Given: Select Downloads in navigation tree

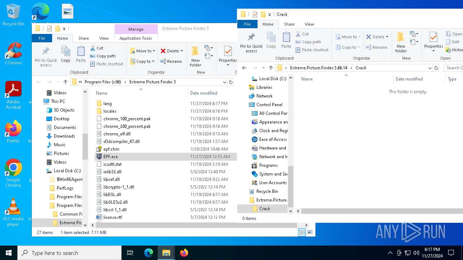Looking at the screenshot, I should tap(64, 136).
